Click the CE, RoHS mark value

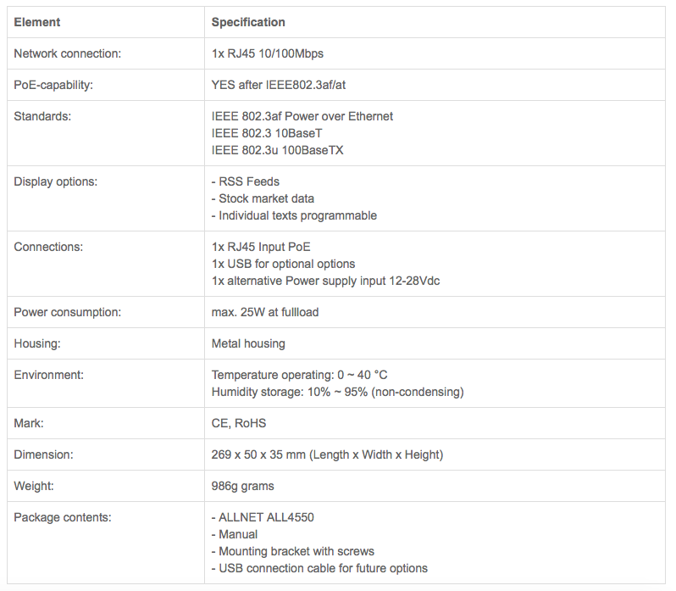coord(239,423)
